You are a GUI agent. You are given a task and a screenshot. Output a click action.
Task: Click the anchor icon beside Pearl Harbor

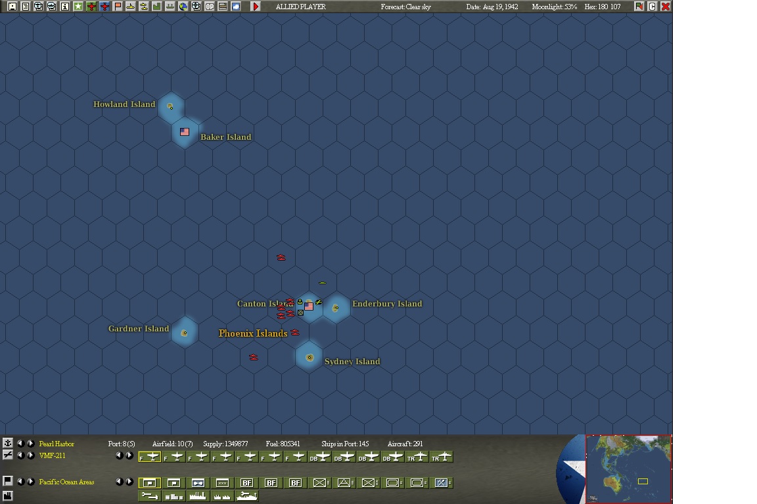point(8,443)
